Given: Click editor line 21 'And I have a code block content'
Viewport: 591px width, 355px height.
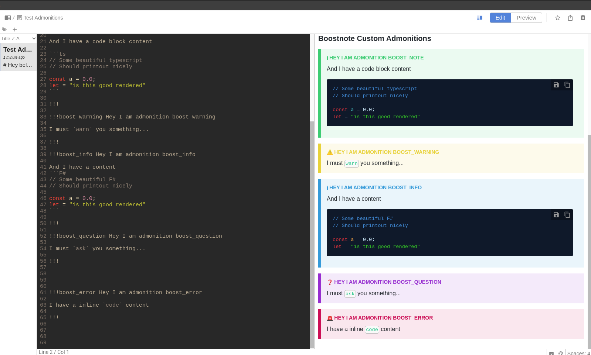Looking at the screenshot, I should [x=101, y=41].
